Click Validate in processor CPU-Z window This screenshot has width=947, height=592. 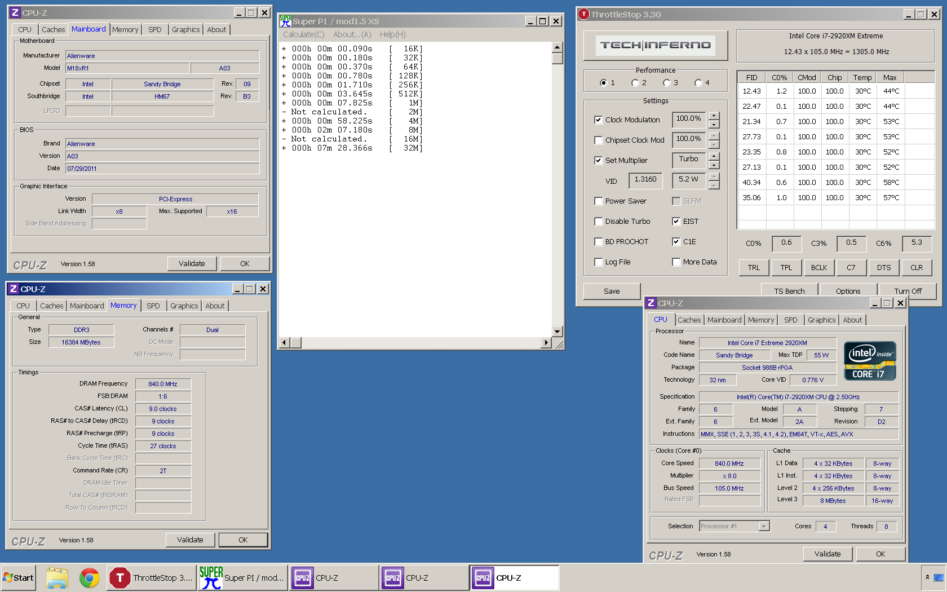coord(827,554)
